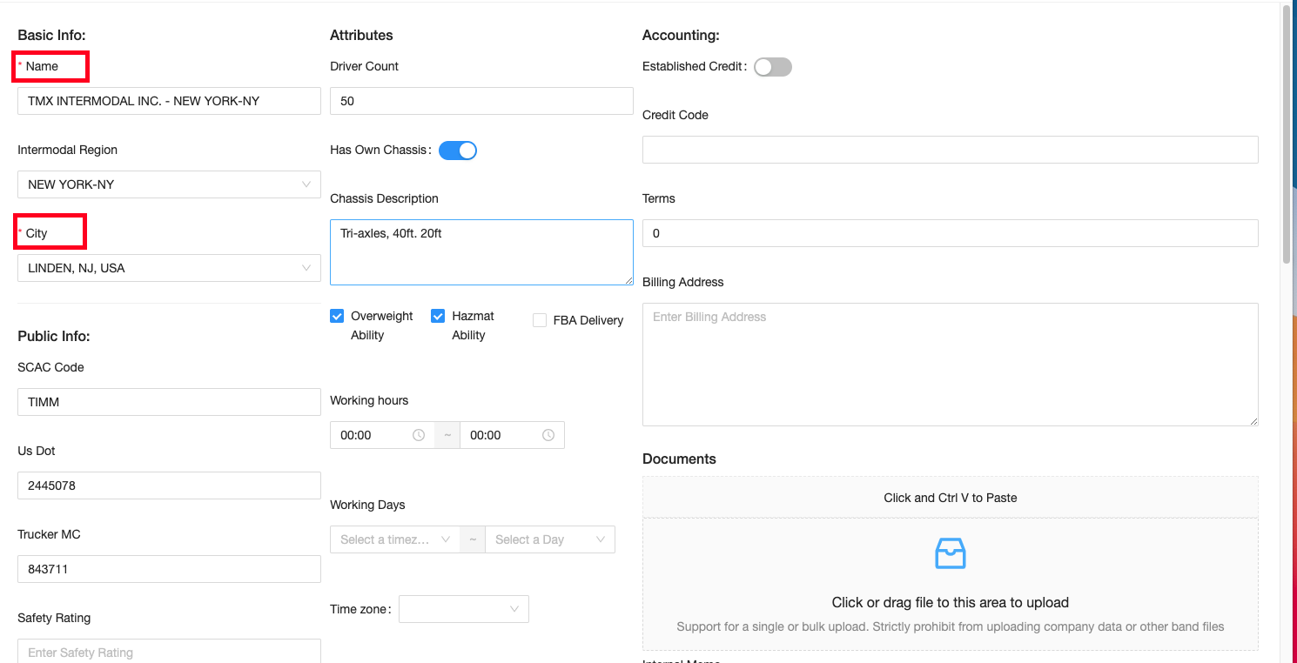Expand the City dropdown
Viewport: 1297px width, 663px height.
click(x=169, y=268)
